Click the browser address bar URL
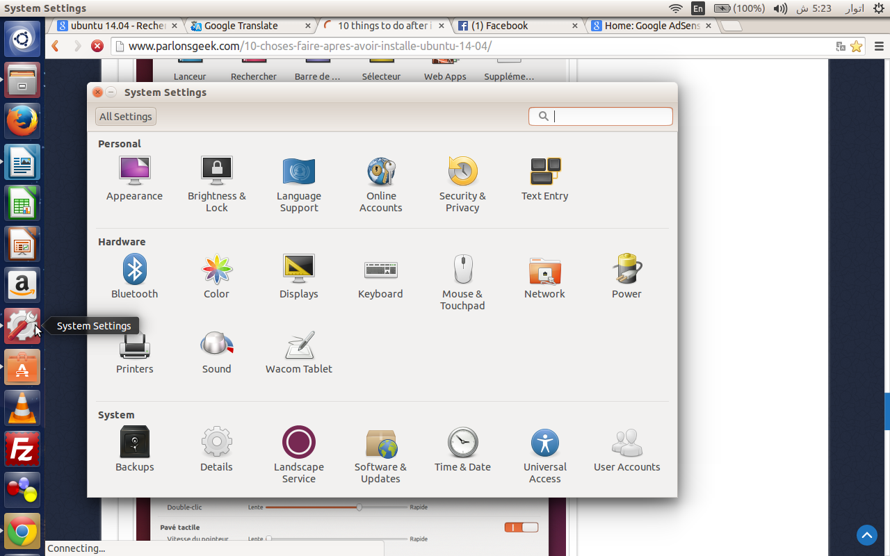The width and height of the screenshot is (890, 556). 310,47
